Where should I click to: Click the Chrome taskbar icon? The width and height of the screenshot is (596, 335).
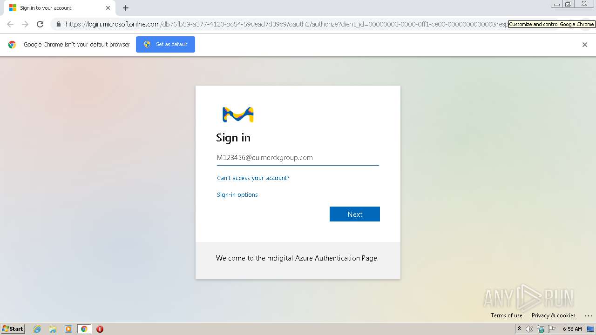84,329
